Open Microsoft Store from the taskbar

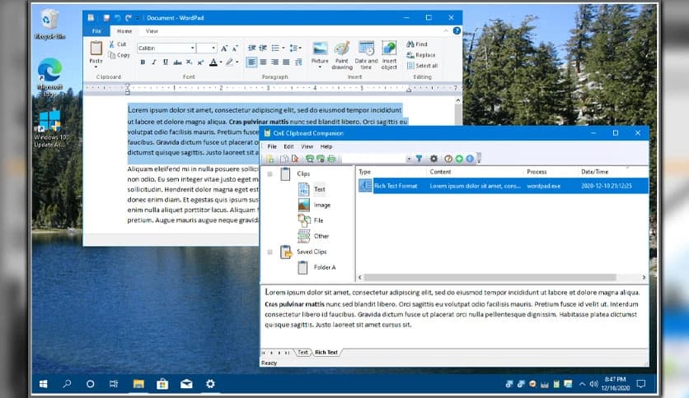tap(163, 383)
